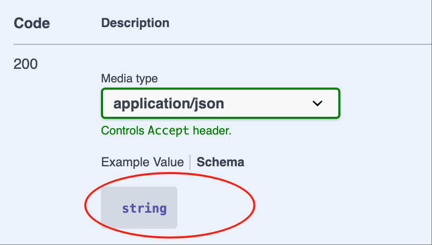Click the word Controls in green text
The height and width of the screenshot is (245, 432).
pos(123,130)
